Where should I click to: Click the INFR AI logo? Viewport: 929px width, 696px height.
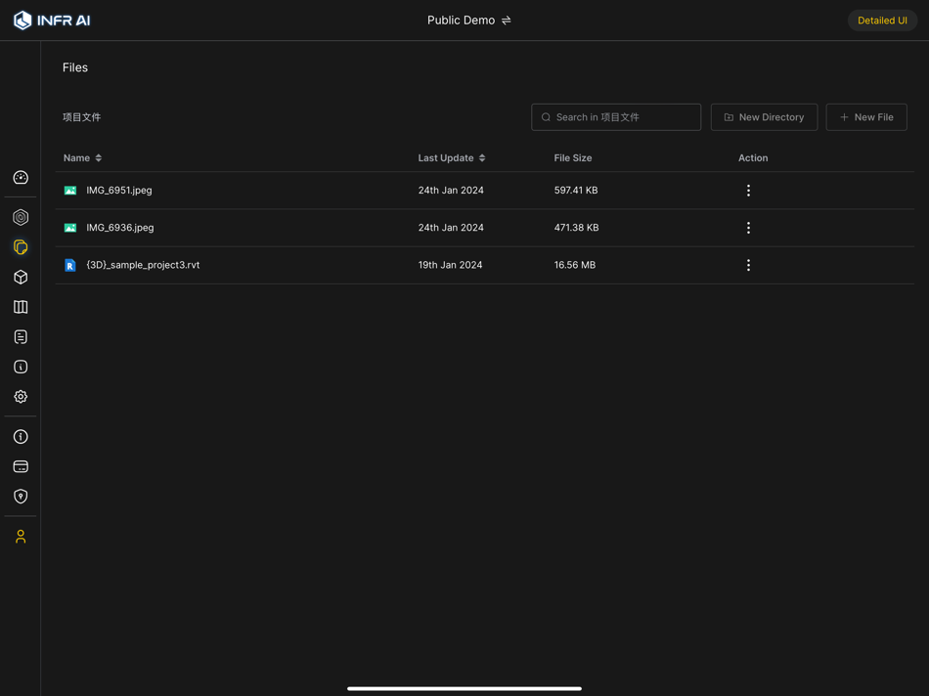pos(51,20)
